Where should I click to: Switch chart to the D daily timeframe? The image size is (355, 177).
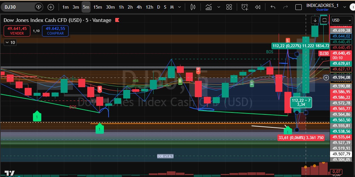(x=159, y=7)
